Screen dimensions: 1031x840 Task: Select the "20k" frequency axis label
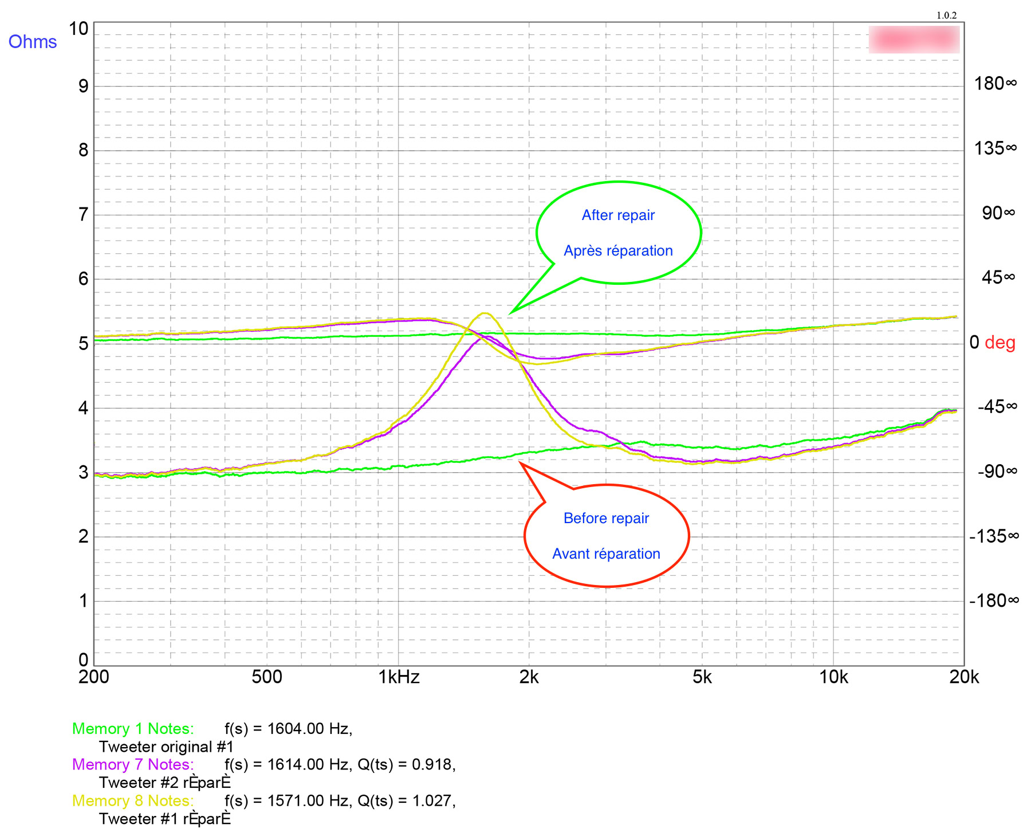tap(965, 677)
